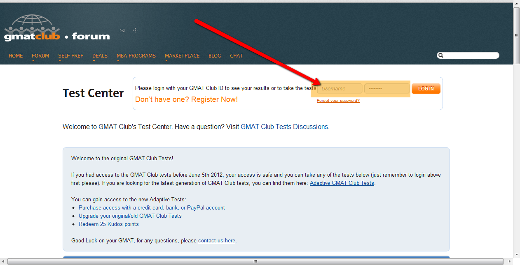Open private messages via the envelope icon
Screen dimensions: 520x265
tap(122, 30)
